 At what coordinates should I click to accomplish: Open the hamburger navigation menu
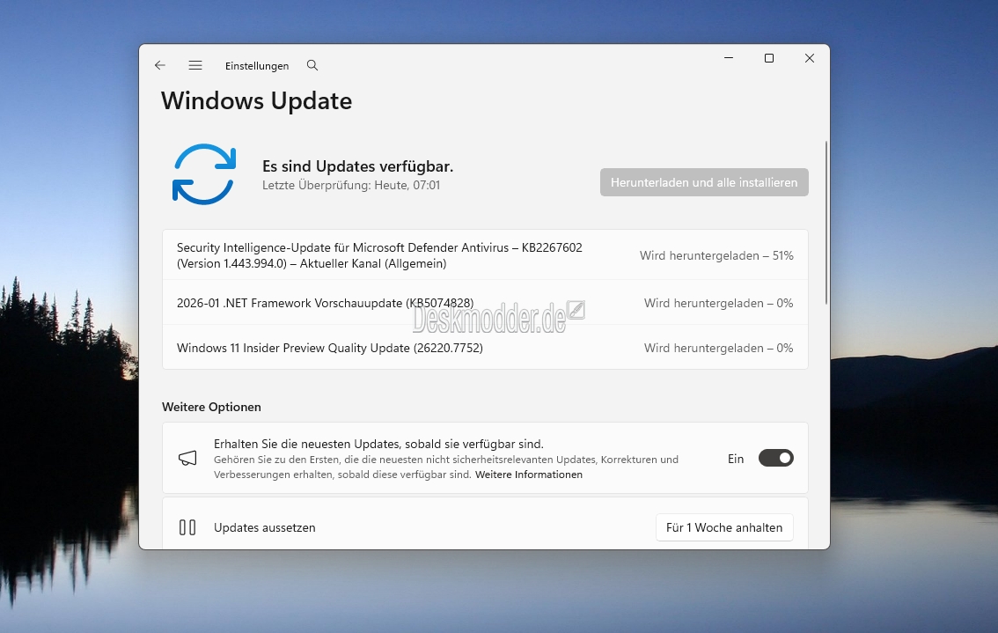point(195,66)
